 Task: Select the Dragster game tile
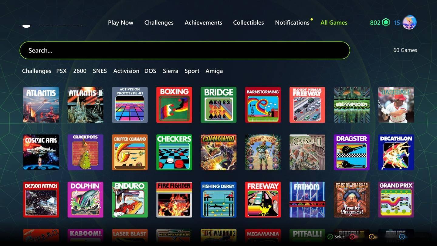352,152
